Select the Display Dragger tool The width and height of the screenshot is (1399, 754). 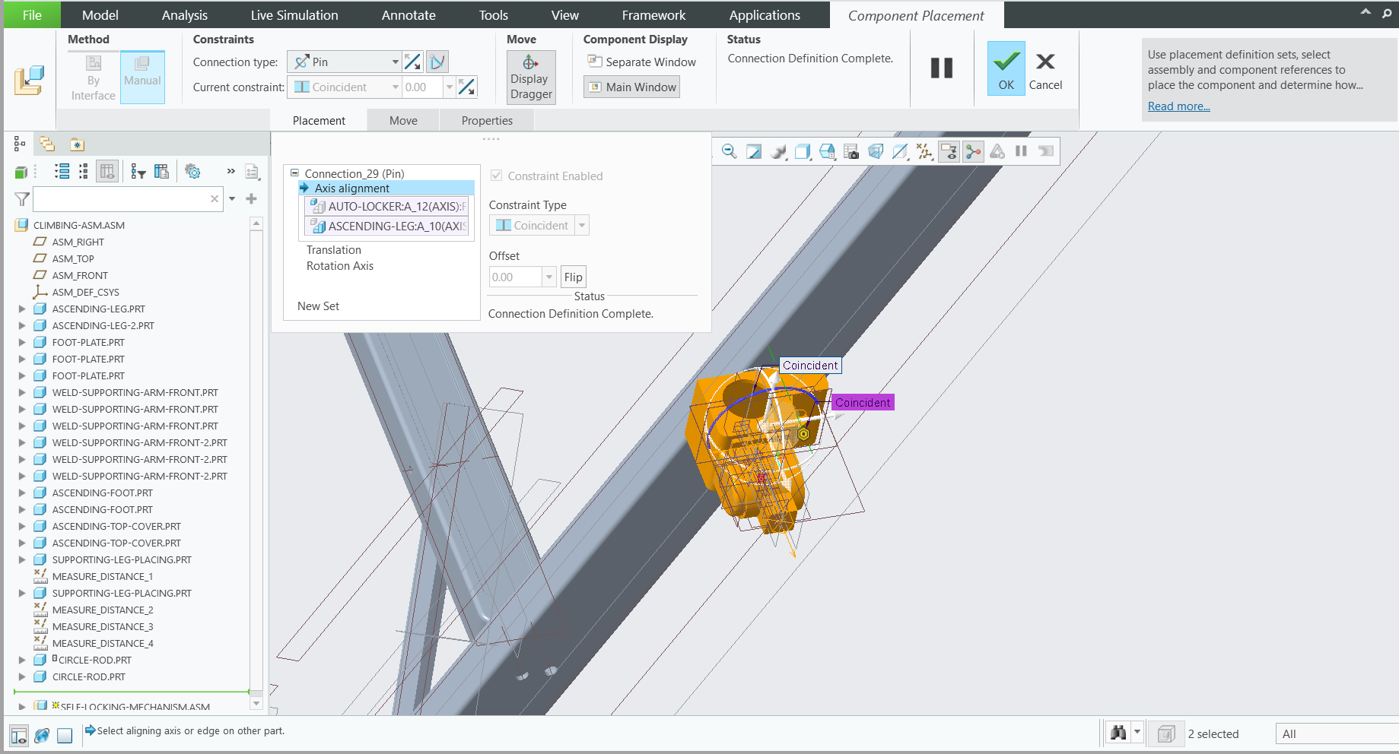click(x=530, y=77)
